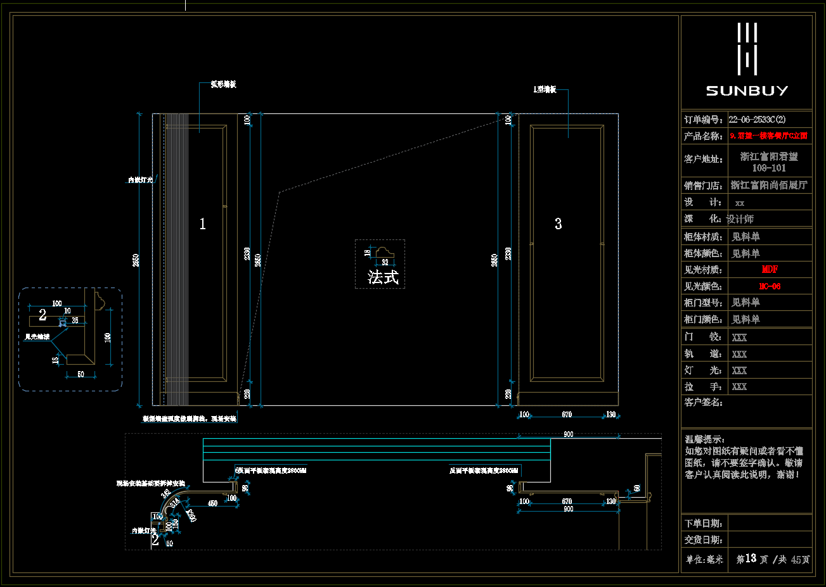The width and height of the screenshot is (826, 587).
Task: Select the 弧形墙板 leader label
Action: [223, 84]
